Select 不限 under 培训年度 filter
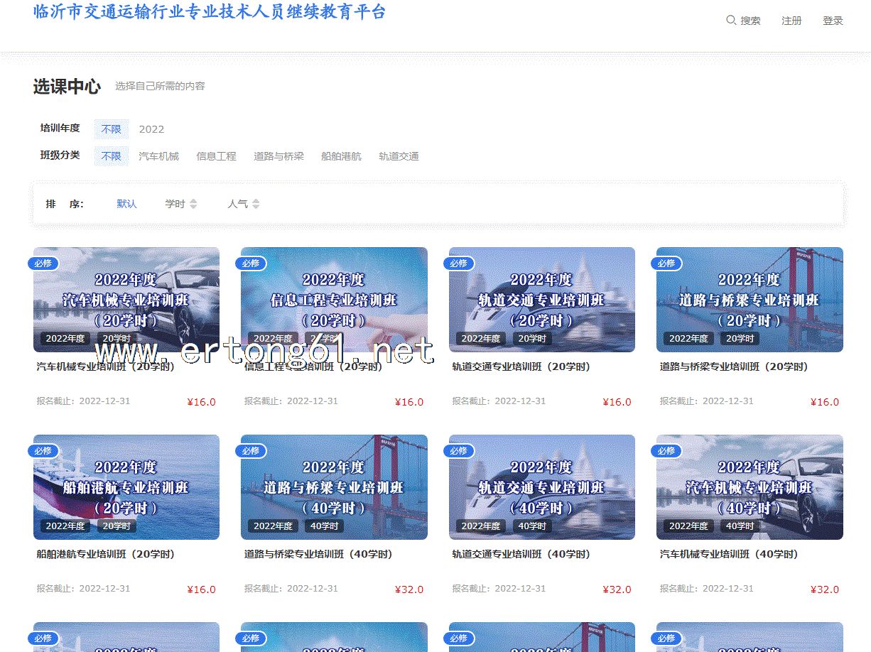This screenshot has height=652, width=871. tap(111, 129)
